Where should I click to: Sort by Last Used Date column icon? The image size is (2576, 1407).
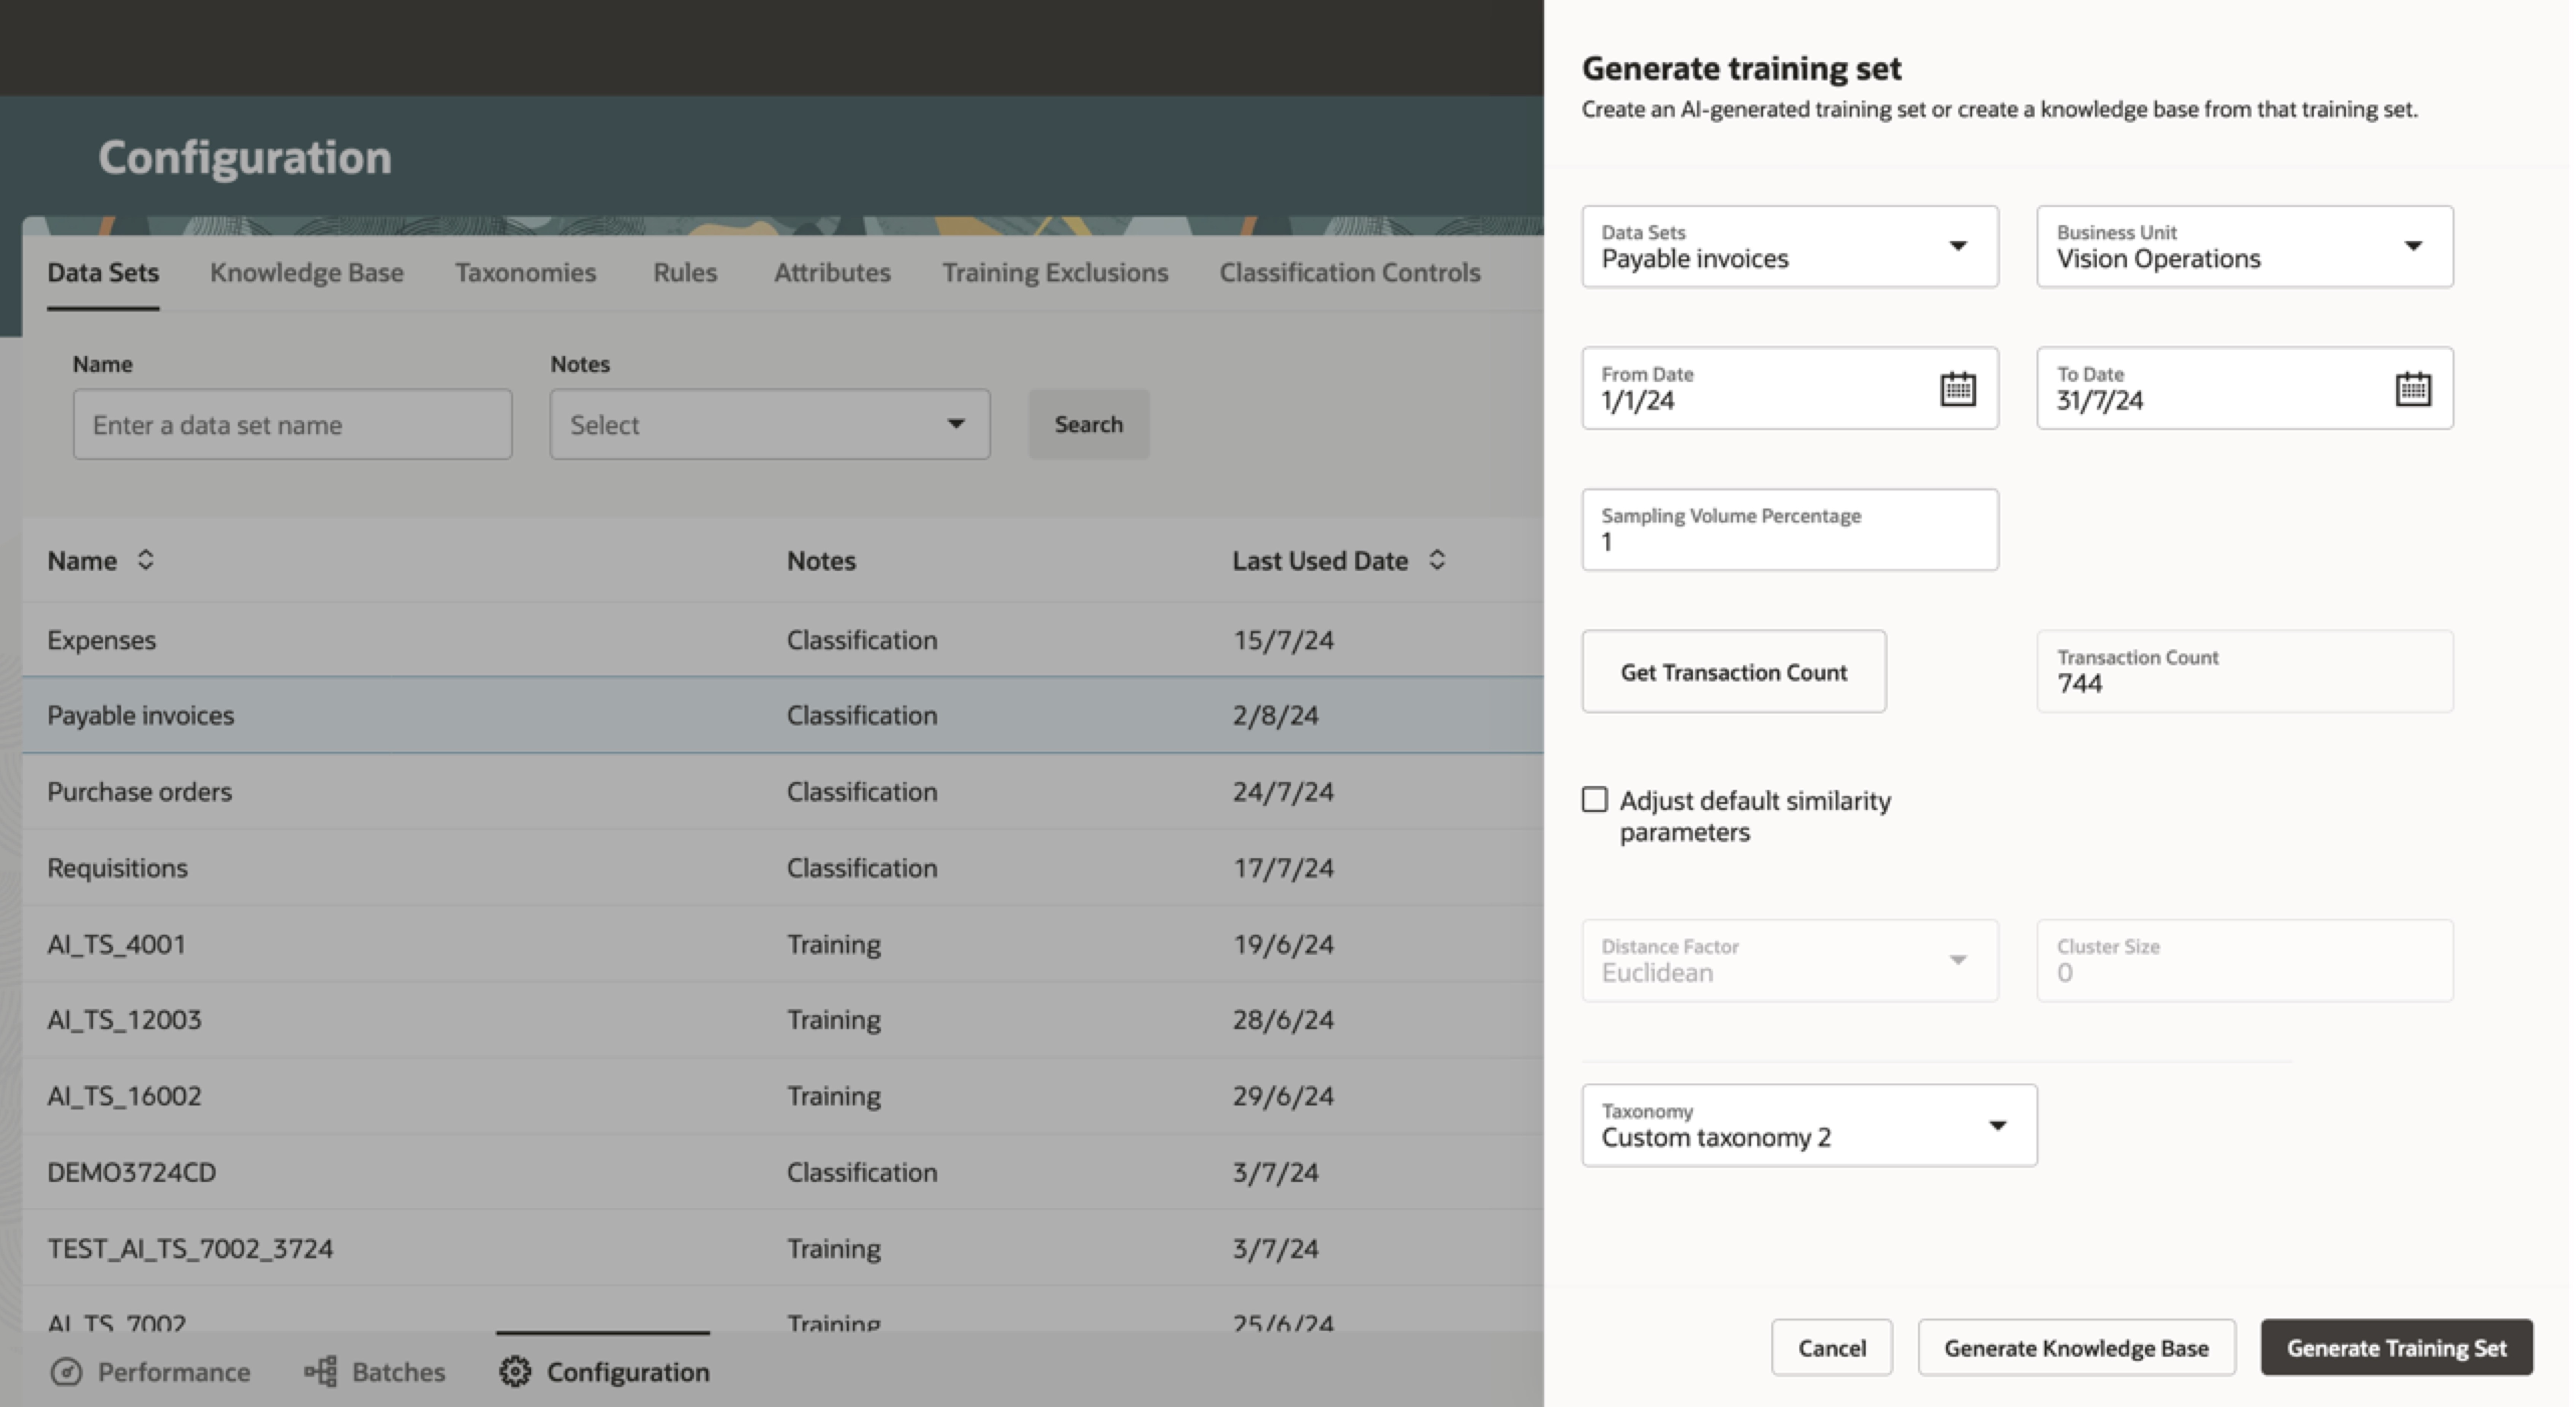click(x=1436, y=560)
